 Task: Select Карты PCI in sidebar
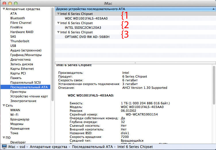coord(18,73)
